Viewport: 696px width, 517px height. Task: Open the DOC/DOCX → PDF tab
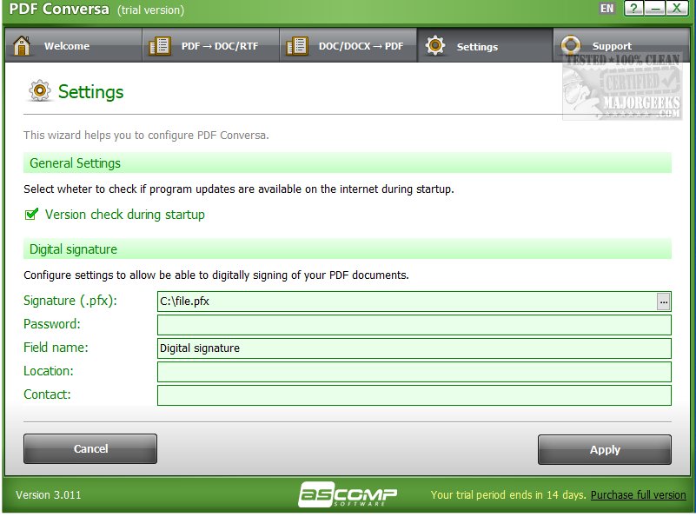tap(348, 46)
